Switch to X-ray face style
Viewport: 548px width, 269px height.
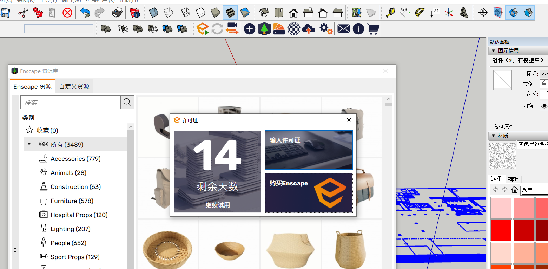tap(153, 13)
